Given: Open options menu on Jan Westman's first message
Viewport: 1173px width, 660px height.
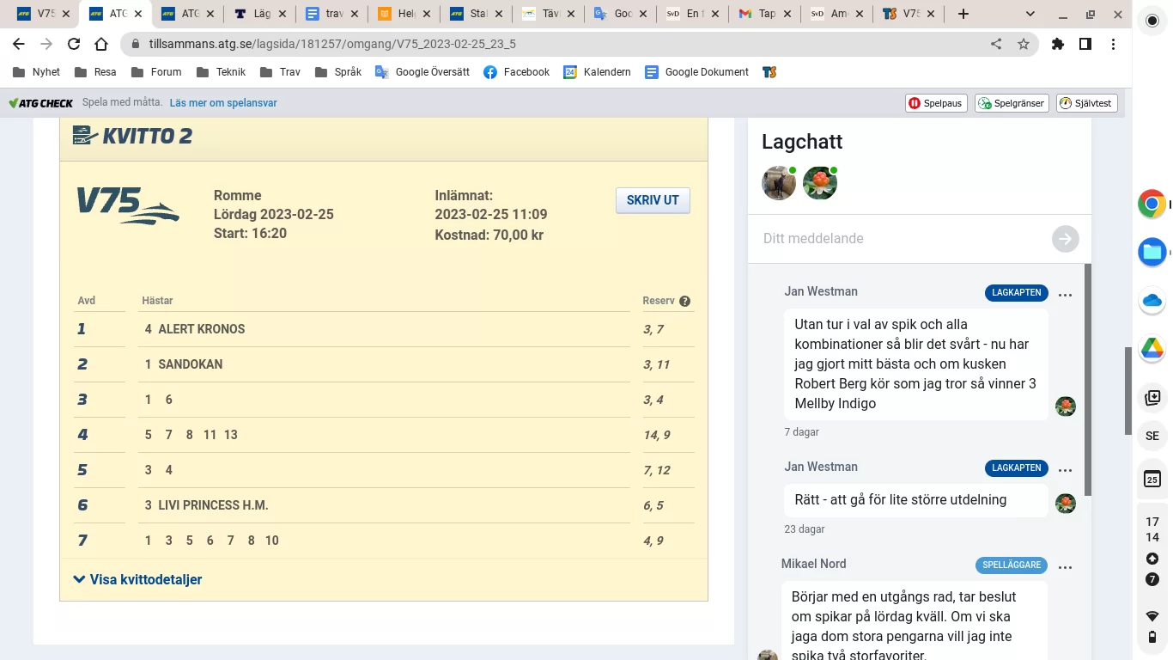Looking at the screenshot, I should tap(1065, 295).
